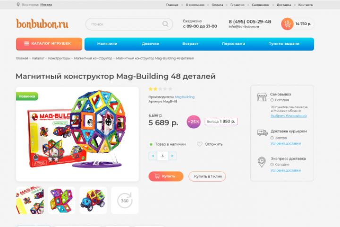The height and width of the screenshot is (227, 340).
Task: Open the Персонажи navigation item
Action: pyautogui.click(x=233, y=44)
